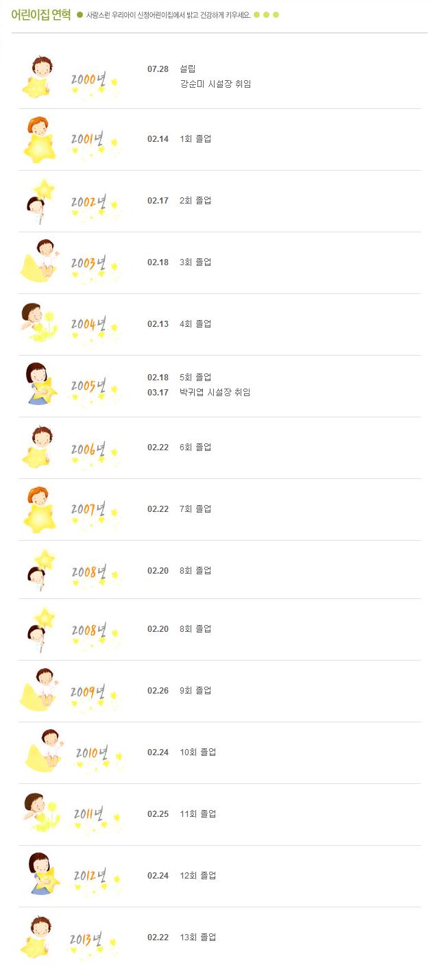Select the 박귀엽 시설장 취임 entry

coord(215,393)
